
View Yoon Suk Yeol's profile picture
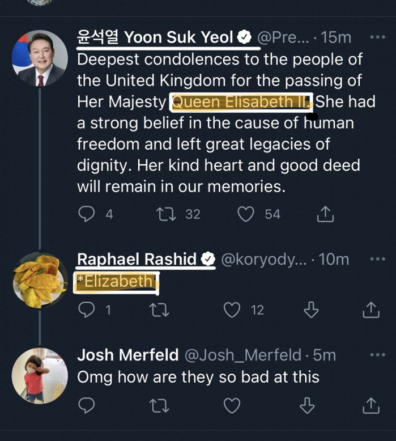pyautogui.click(x=40, y=58)
